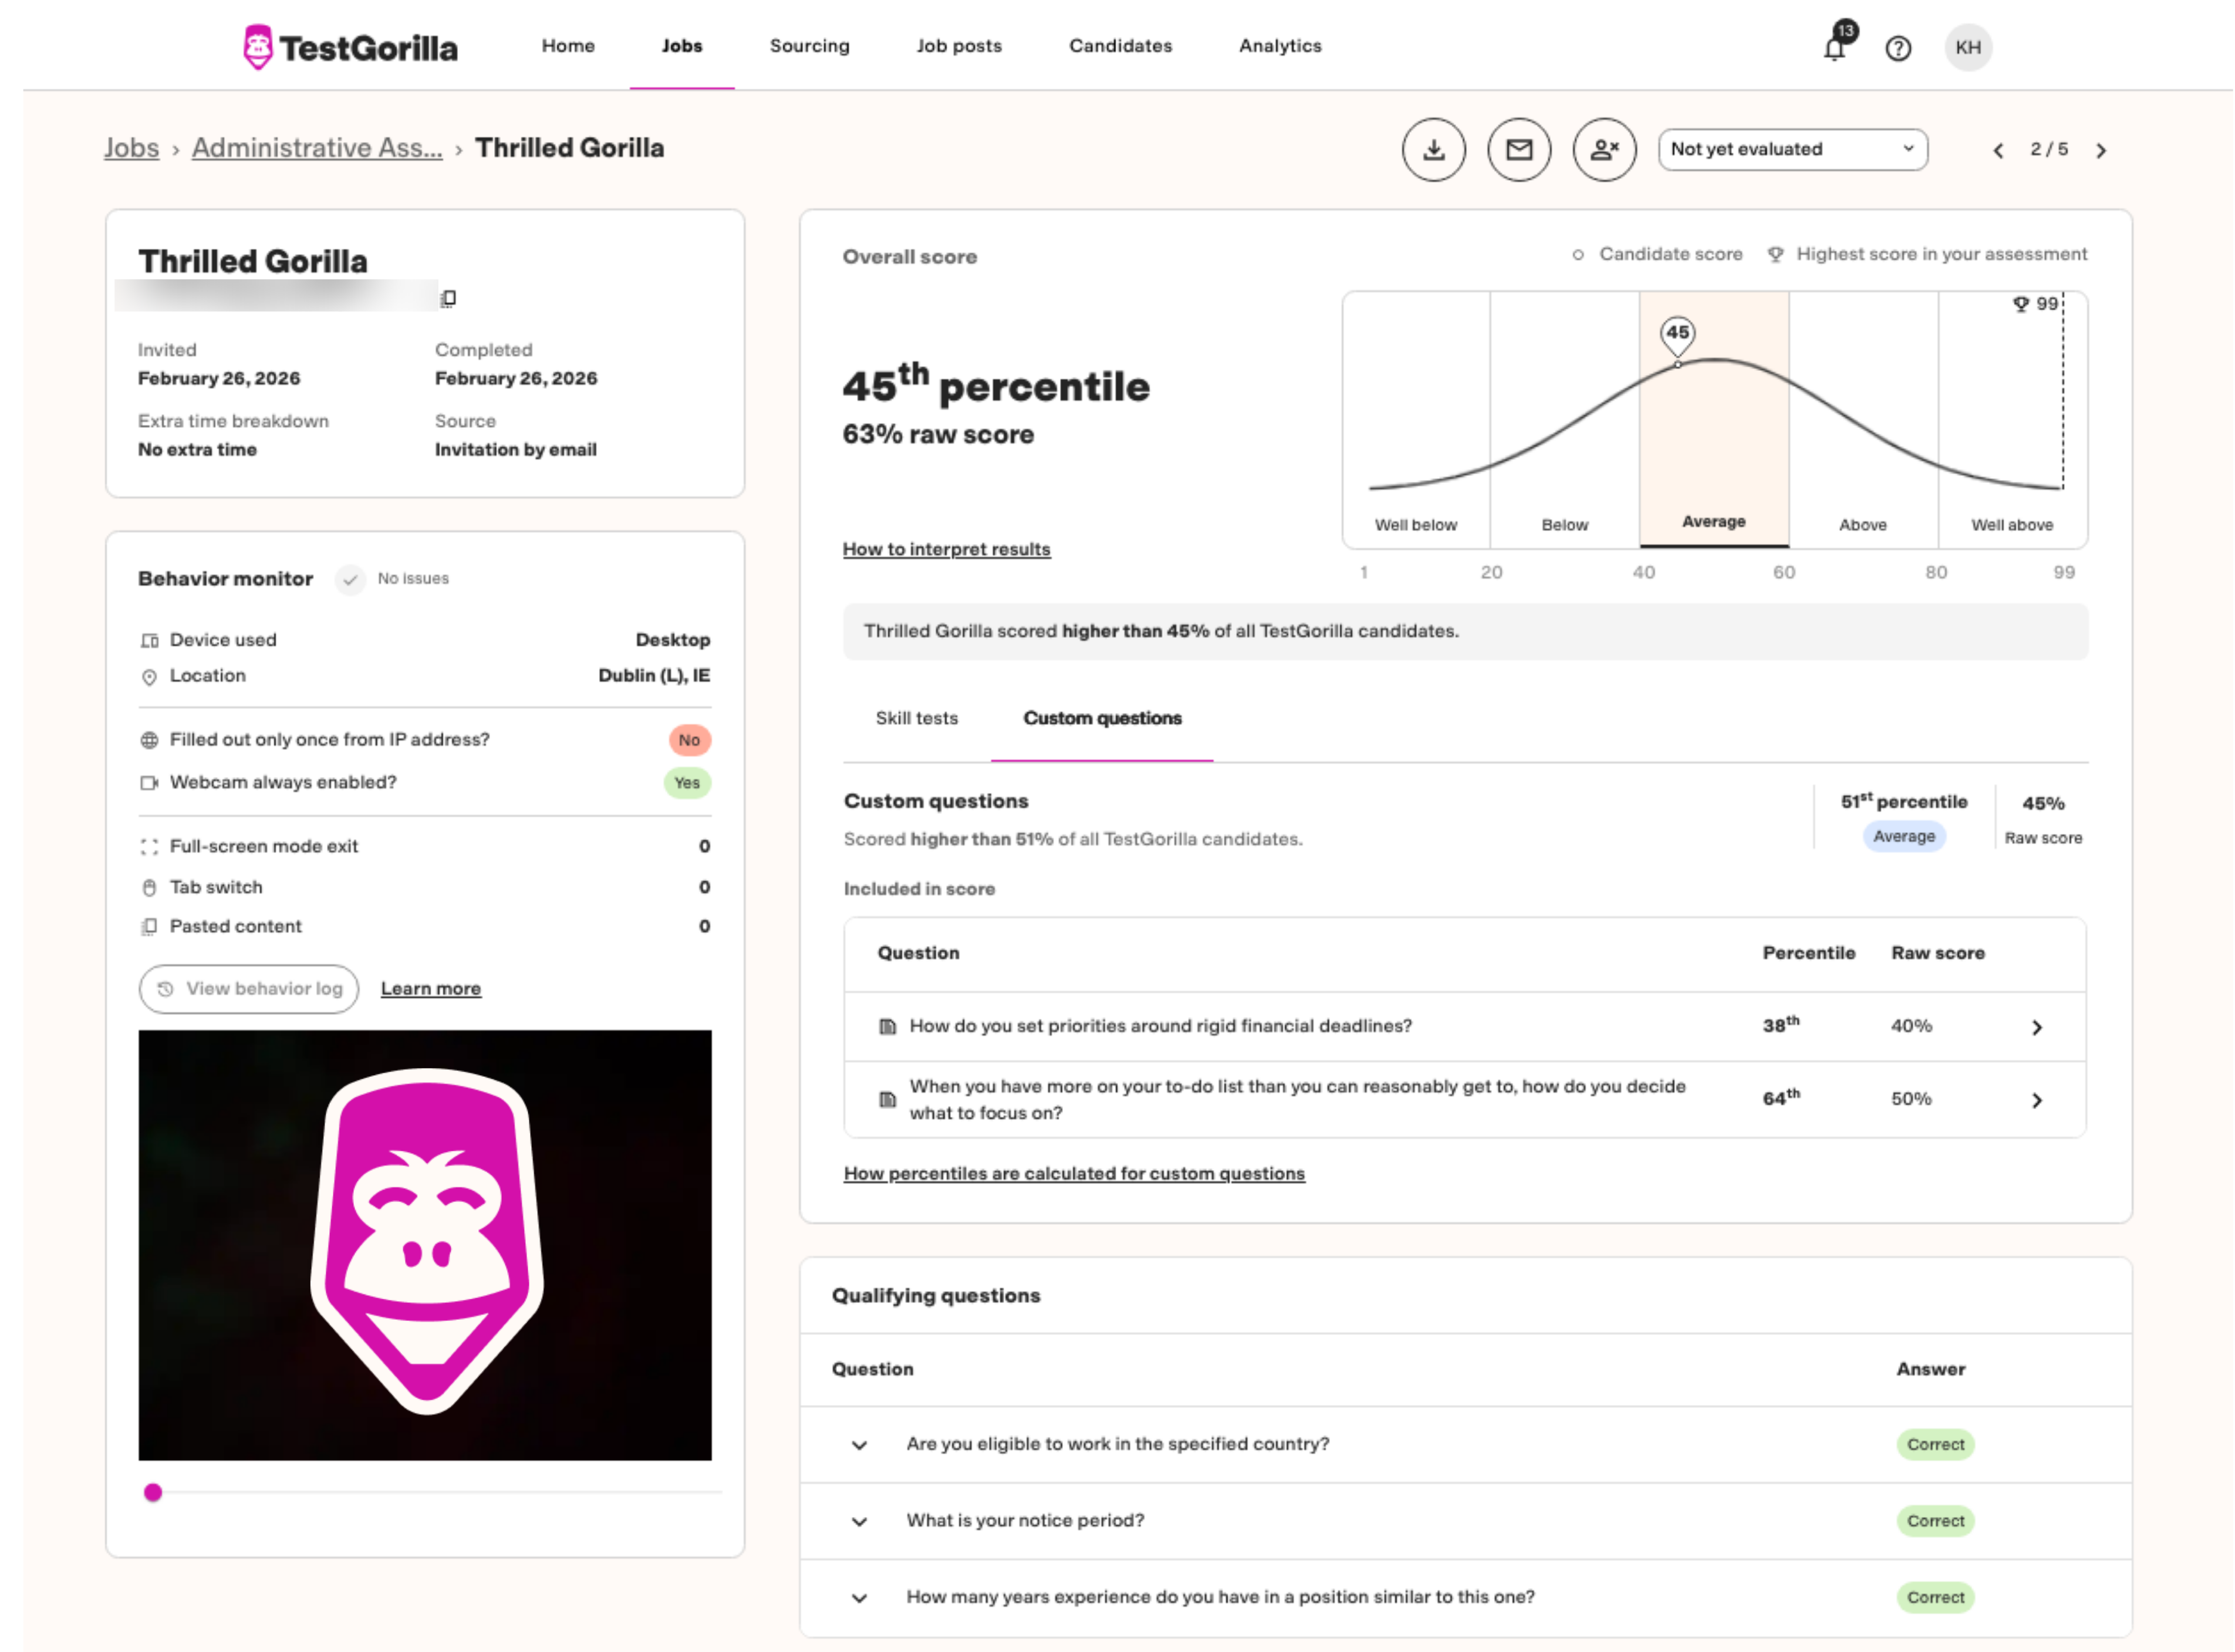Expand the years experience question
The width and height of the screenshot is (2235, 1652).
click(x=859, y=1598)
